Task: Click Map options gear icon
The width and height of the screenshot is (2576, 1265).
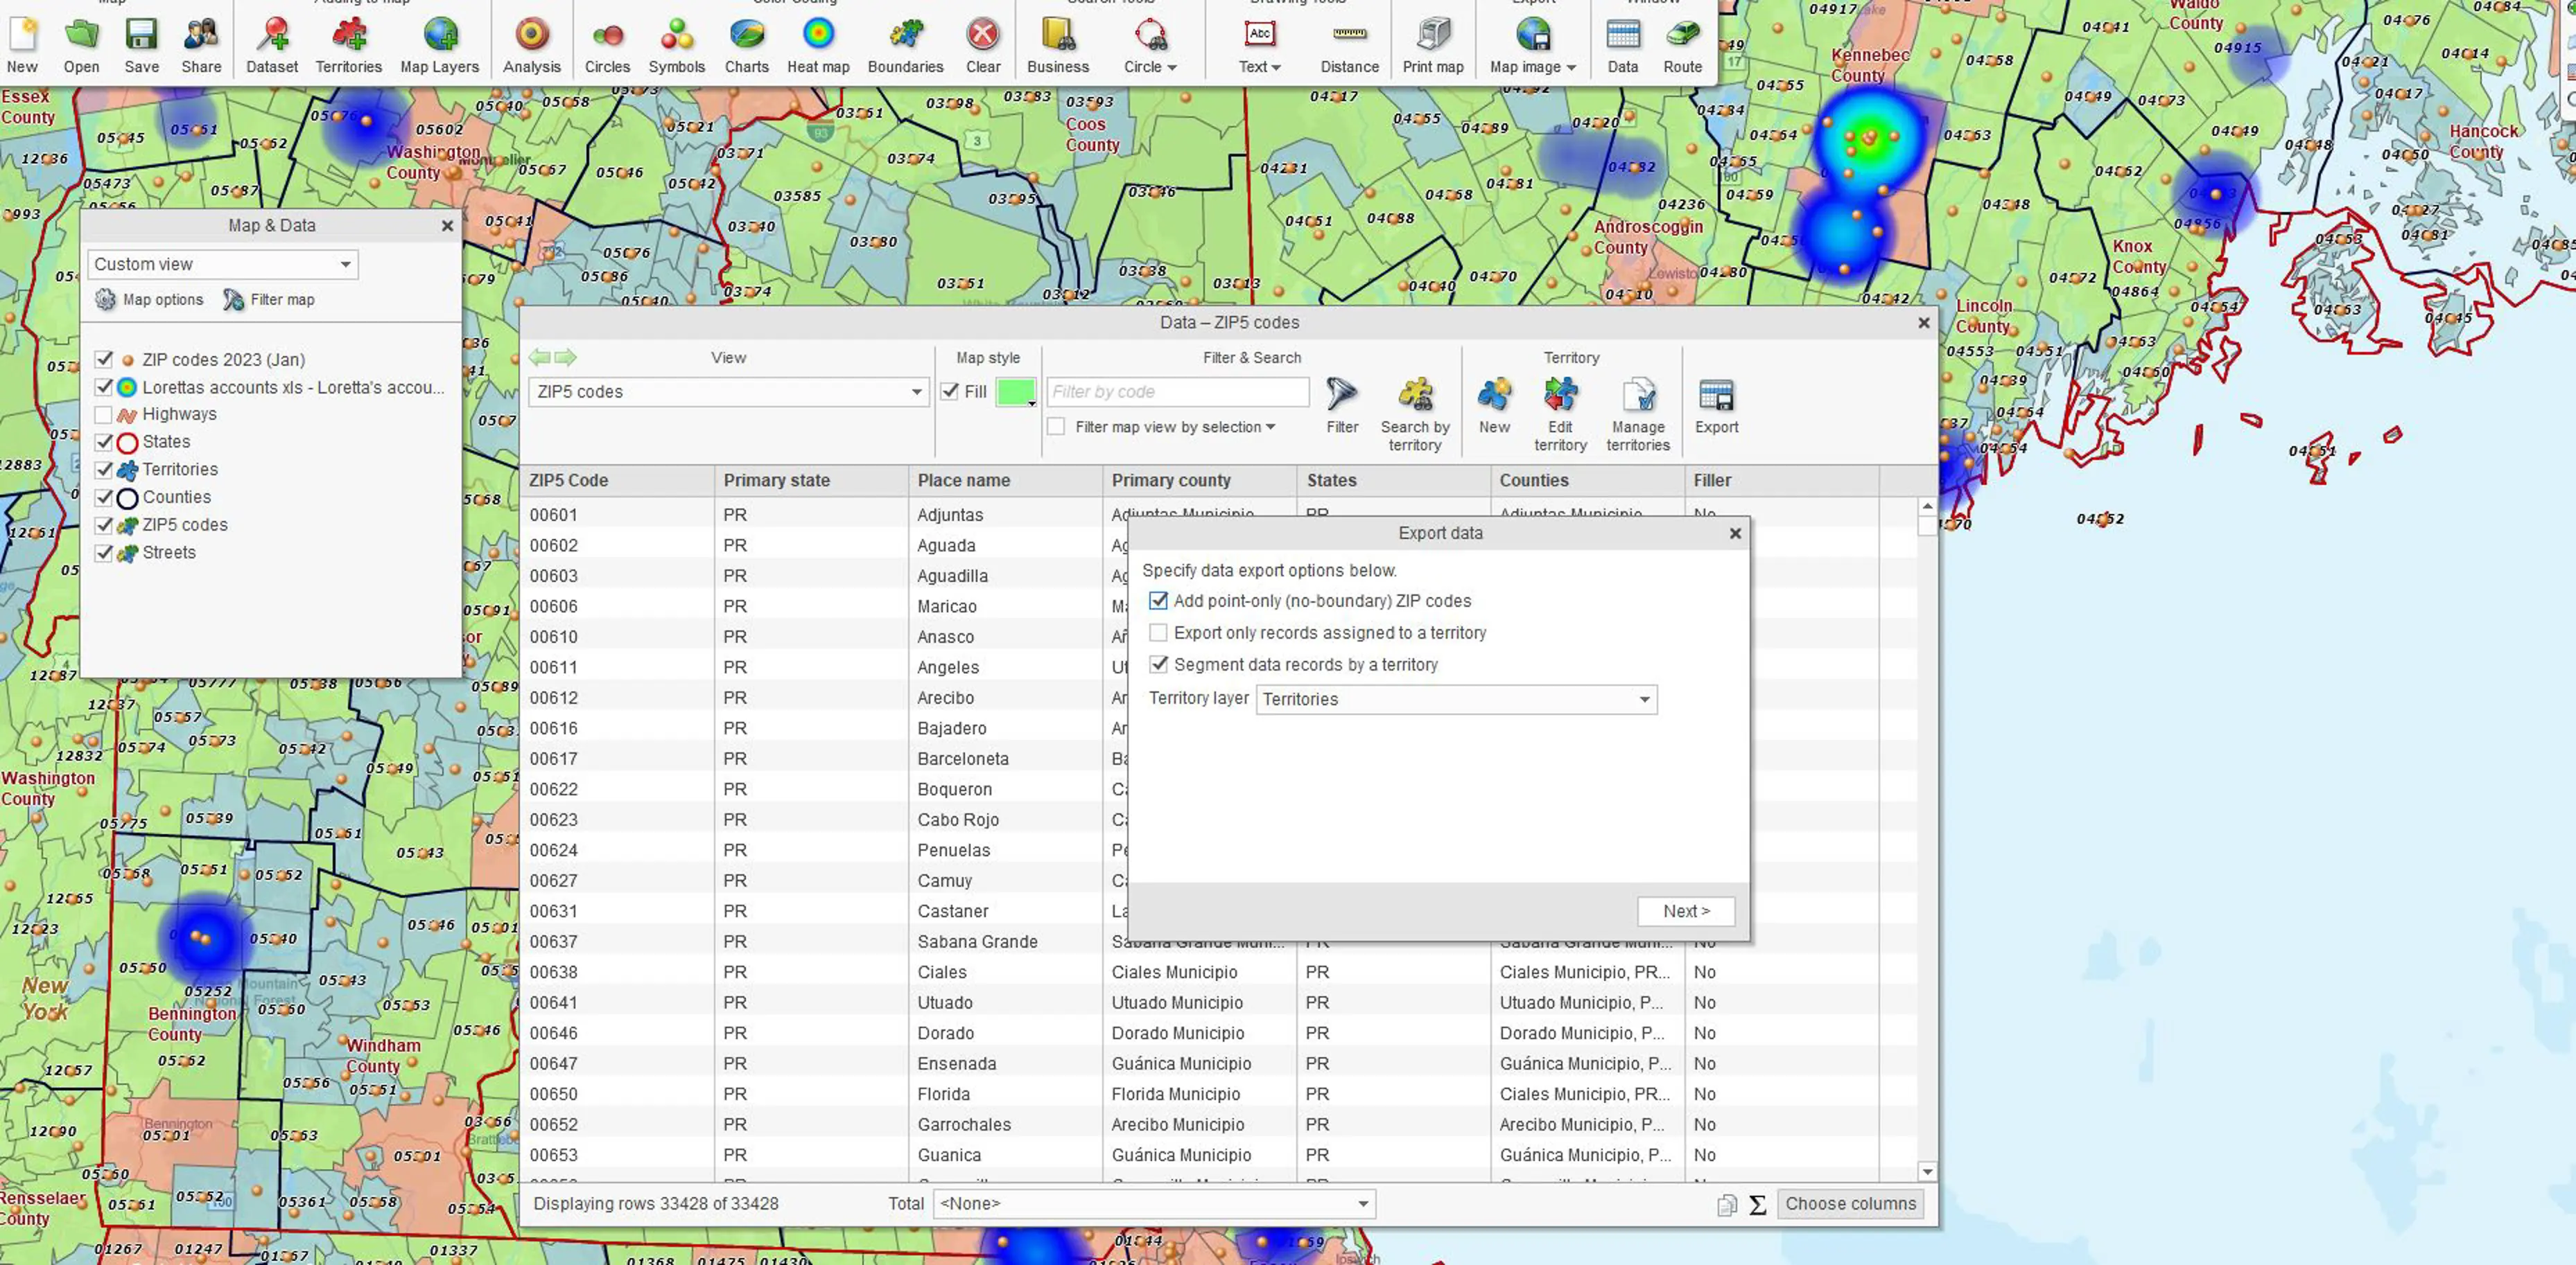Action: point(105,300)
